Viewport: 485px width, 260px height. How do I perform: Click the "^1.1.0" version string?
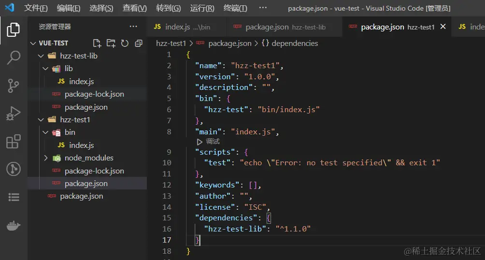[293, 229]
